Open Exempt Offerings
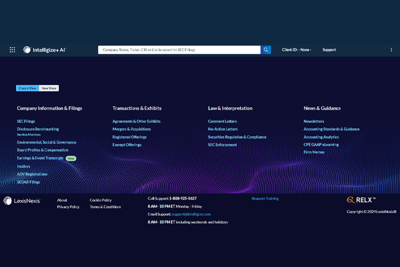 click(x=127, y=145)
